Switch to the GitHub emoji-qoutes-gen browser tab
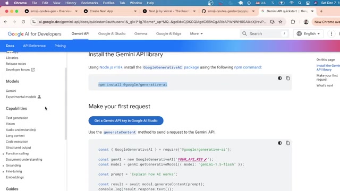This screenshot has width=340, height=191. pos(228,11)
